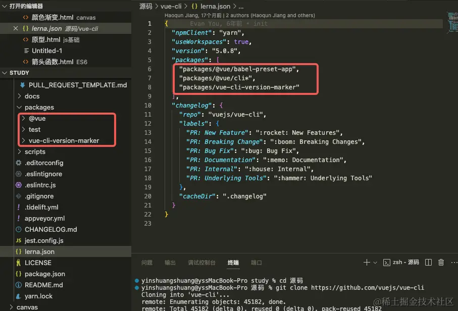Expand the docs folder
The width and height of the screenshot is (458, 311).
coord(19,96)
